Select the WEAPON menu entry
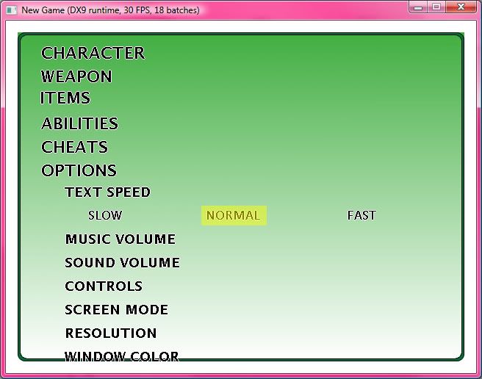482x379 pixels. 76,76
